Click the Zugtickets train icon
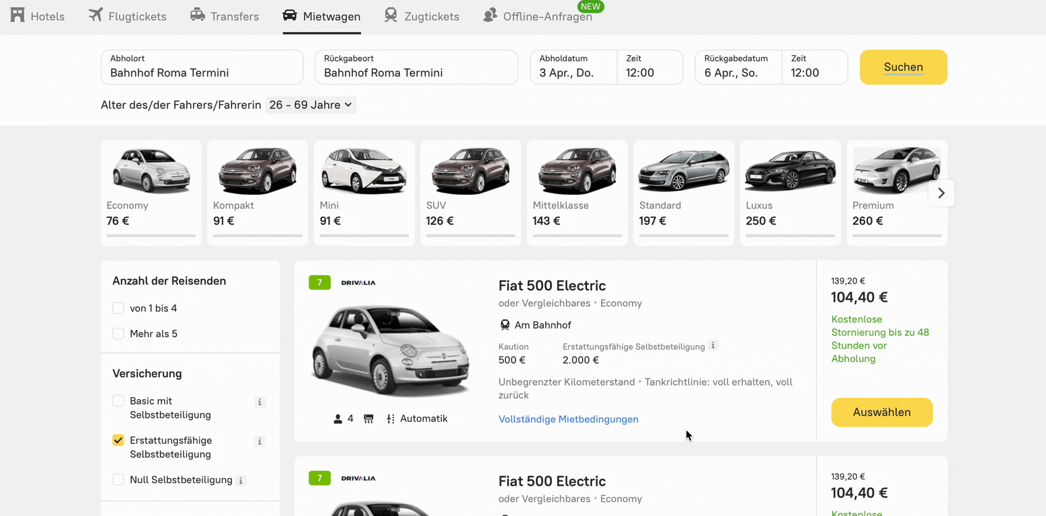The image size is (1046, 516). tap(391, 15)
